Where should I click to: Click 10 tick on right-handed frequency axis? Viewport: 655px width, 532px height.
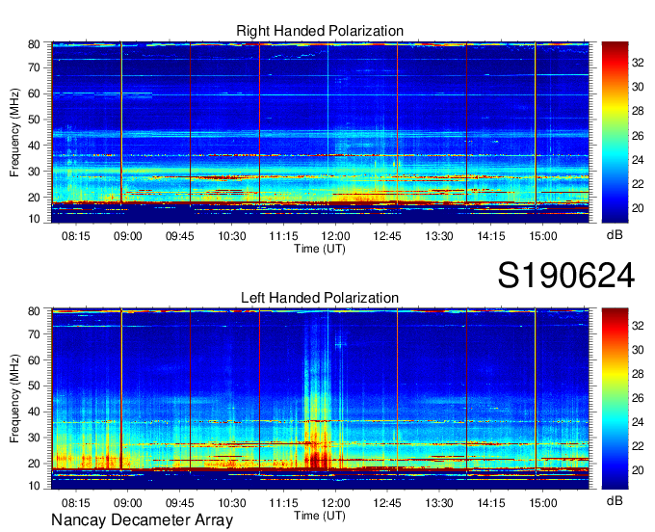click(34, 219)
